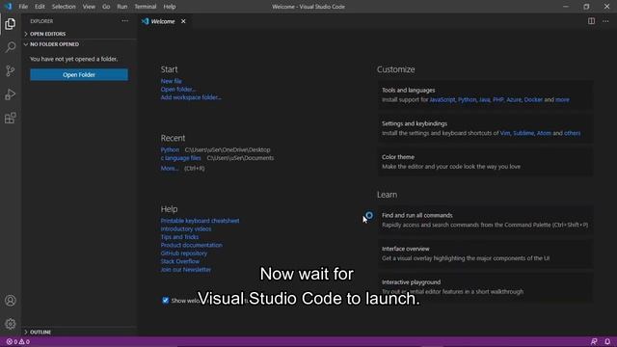
Task: Close the Welcome tab
Action: pos(183,21)
